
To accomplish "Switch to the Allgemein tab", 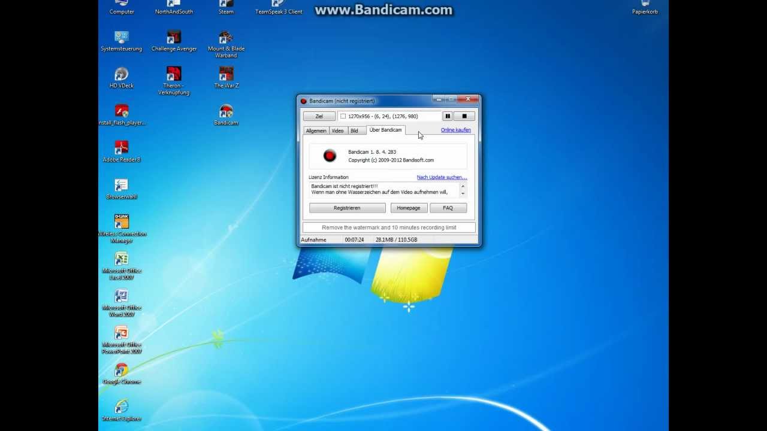I will pyautogui.click(x=316, y=130).
